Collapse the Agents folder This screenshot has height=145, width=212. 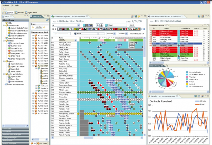coord(4,61)
